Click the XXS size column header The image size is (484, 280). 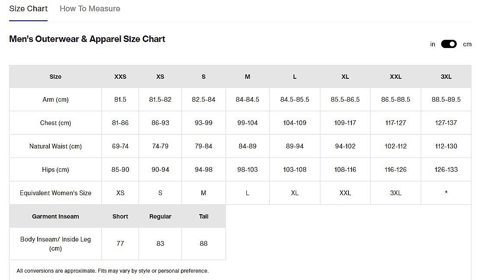(120, 77)
